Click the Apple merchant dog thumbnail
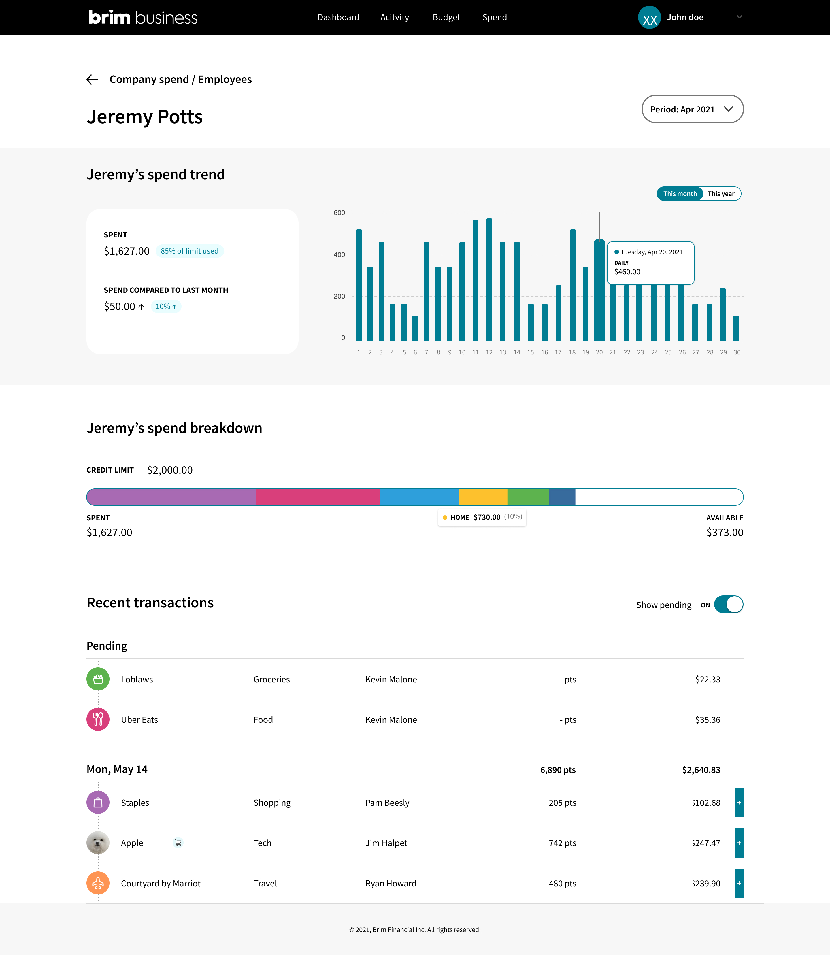 pyautogui.click(x=98, y=843)
